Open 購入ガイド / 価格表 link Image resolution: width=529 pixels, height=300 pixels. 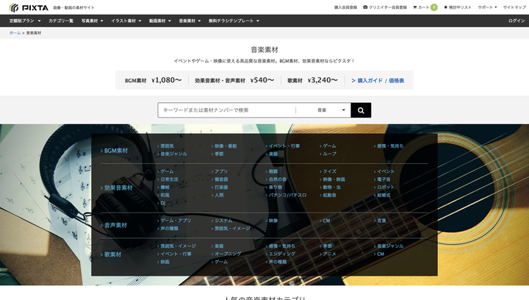coord(378,81)
